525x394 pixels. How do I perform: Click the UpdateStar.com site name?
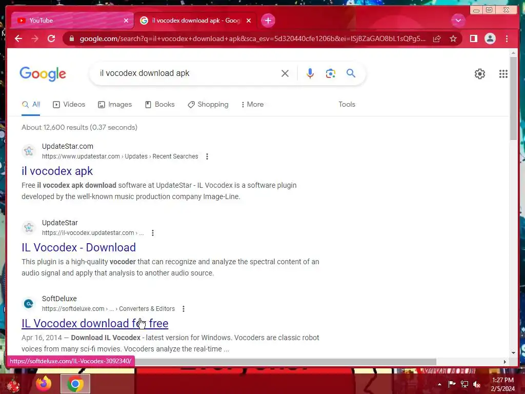68,146
